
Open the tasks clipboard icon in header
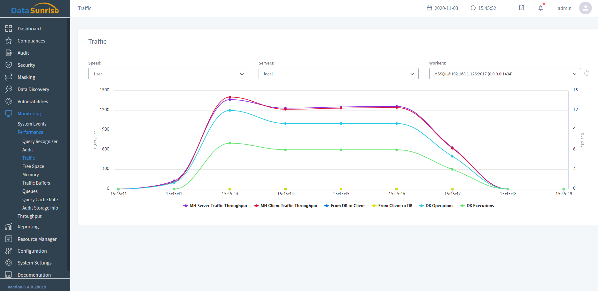pyautogui.click(x=522, y=8)
